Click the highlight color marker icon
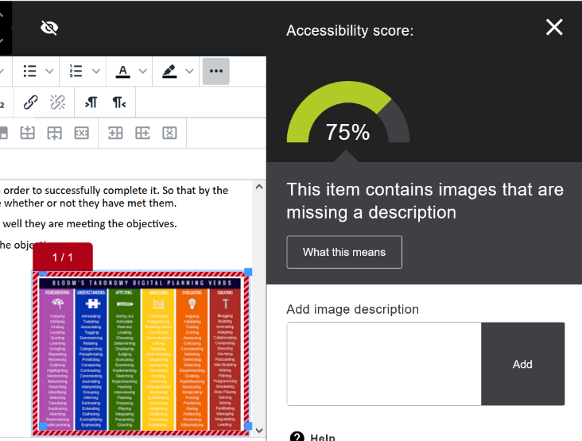 [x=169, y=71]
